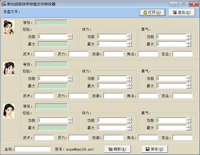Viewport: 200px width, 155px height.
Task: Click third character's 灵力 input field
Action: click(79, 137)
